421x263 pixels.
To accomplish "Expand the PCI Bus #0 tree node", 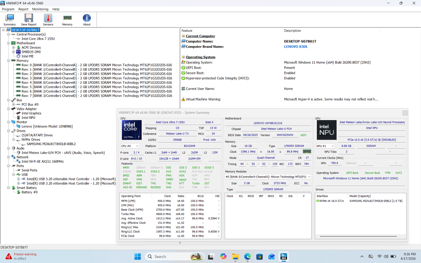I will pos(13,104).
